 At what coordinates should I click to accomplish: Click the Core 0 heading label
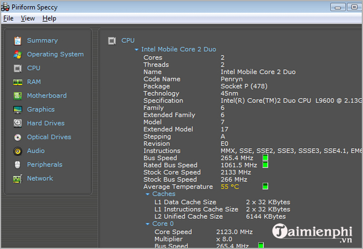click(x=163, y=224)
